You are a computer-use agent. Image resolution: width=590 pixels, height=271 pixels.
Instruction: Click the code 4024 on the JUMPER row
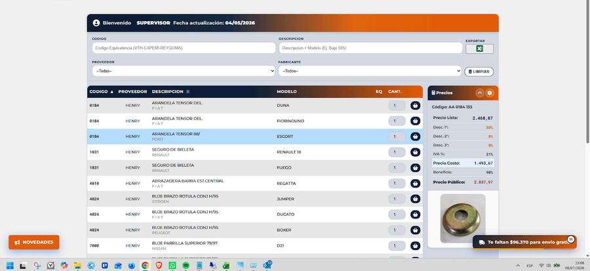[94, 199]
